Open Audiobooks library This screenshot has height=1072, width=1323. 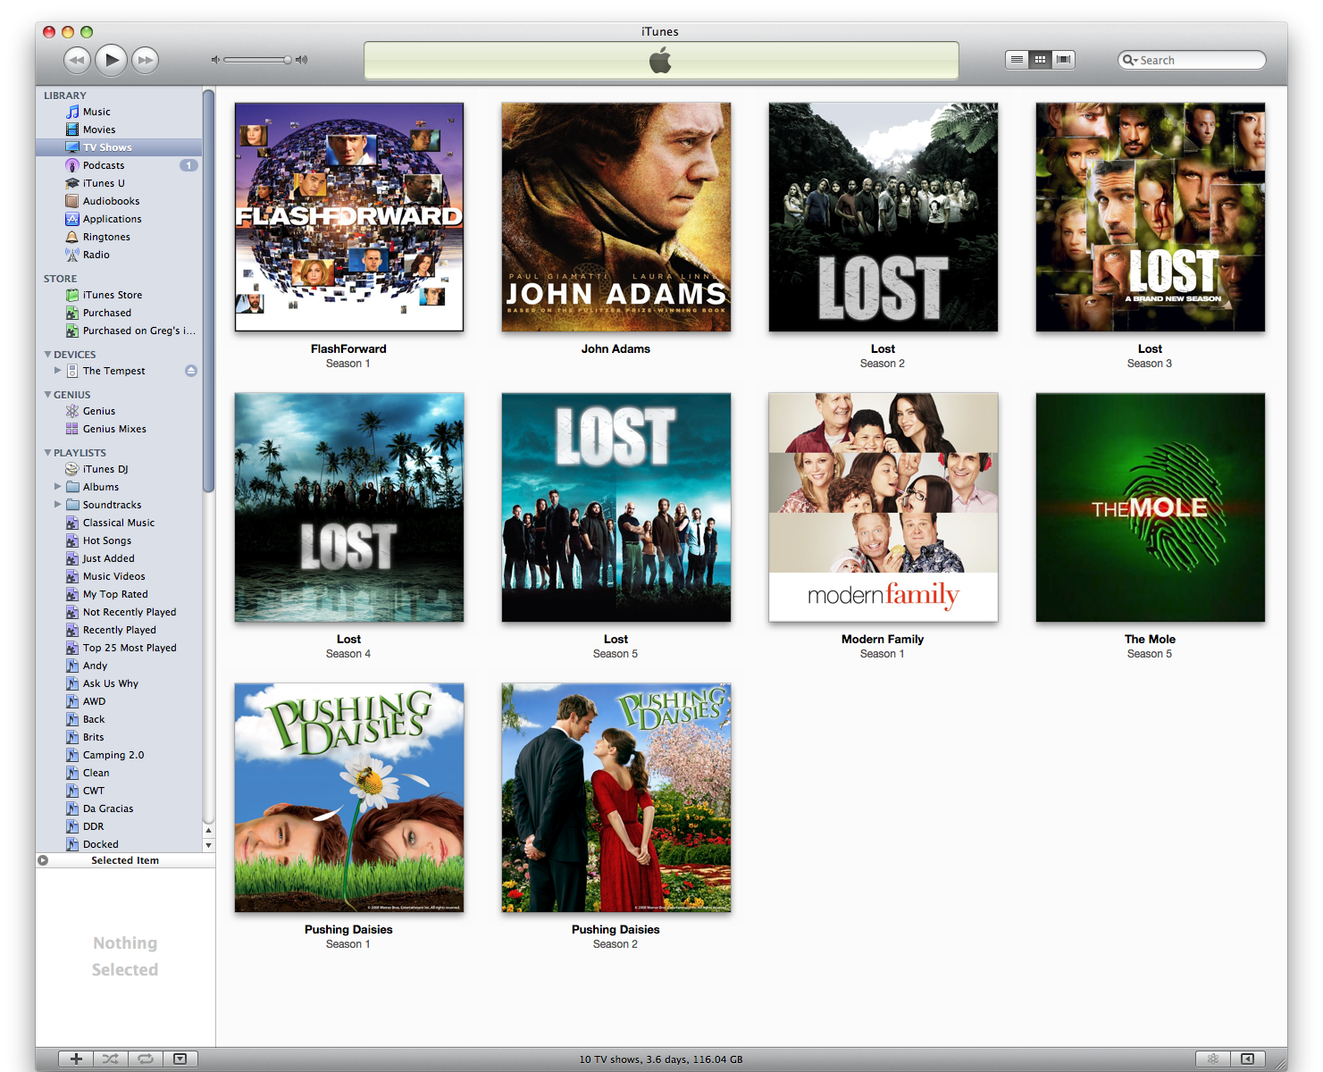coord(119,201)
